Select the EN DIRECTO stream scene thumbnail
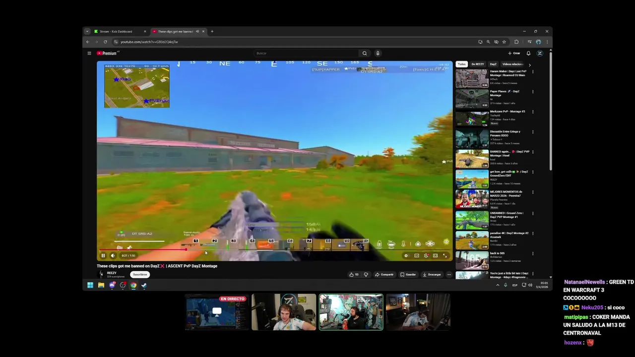The width and height of the screenshot is (635, 357). pos(217,312)
